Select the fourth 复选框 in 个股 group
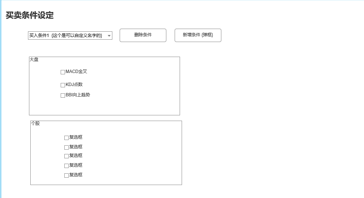This screenshot has width=364, height=198. (x=66, y=166)
